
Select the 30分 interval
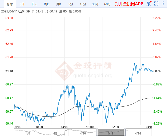click(95, 4)
